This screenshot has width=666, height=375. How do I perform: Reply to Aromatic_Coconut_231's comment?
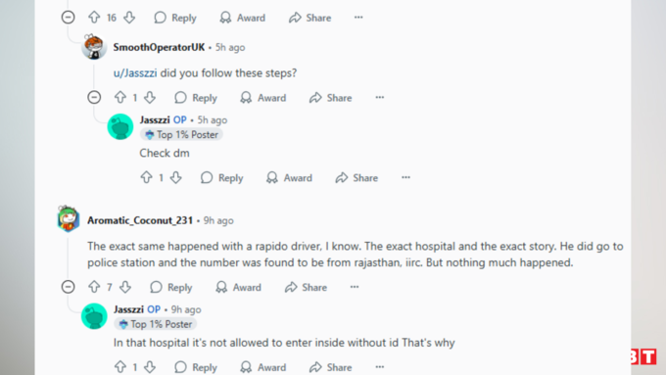coord(171,287)
